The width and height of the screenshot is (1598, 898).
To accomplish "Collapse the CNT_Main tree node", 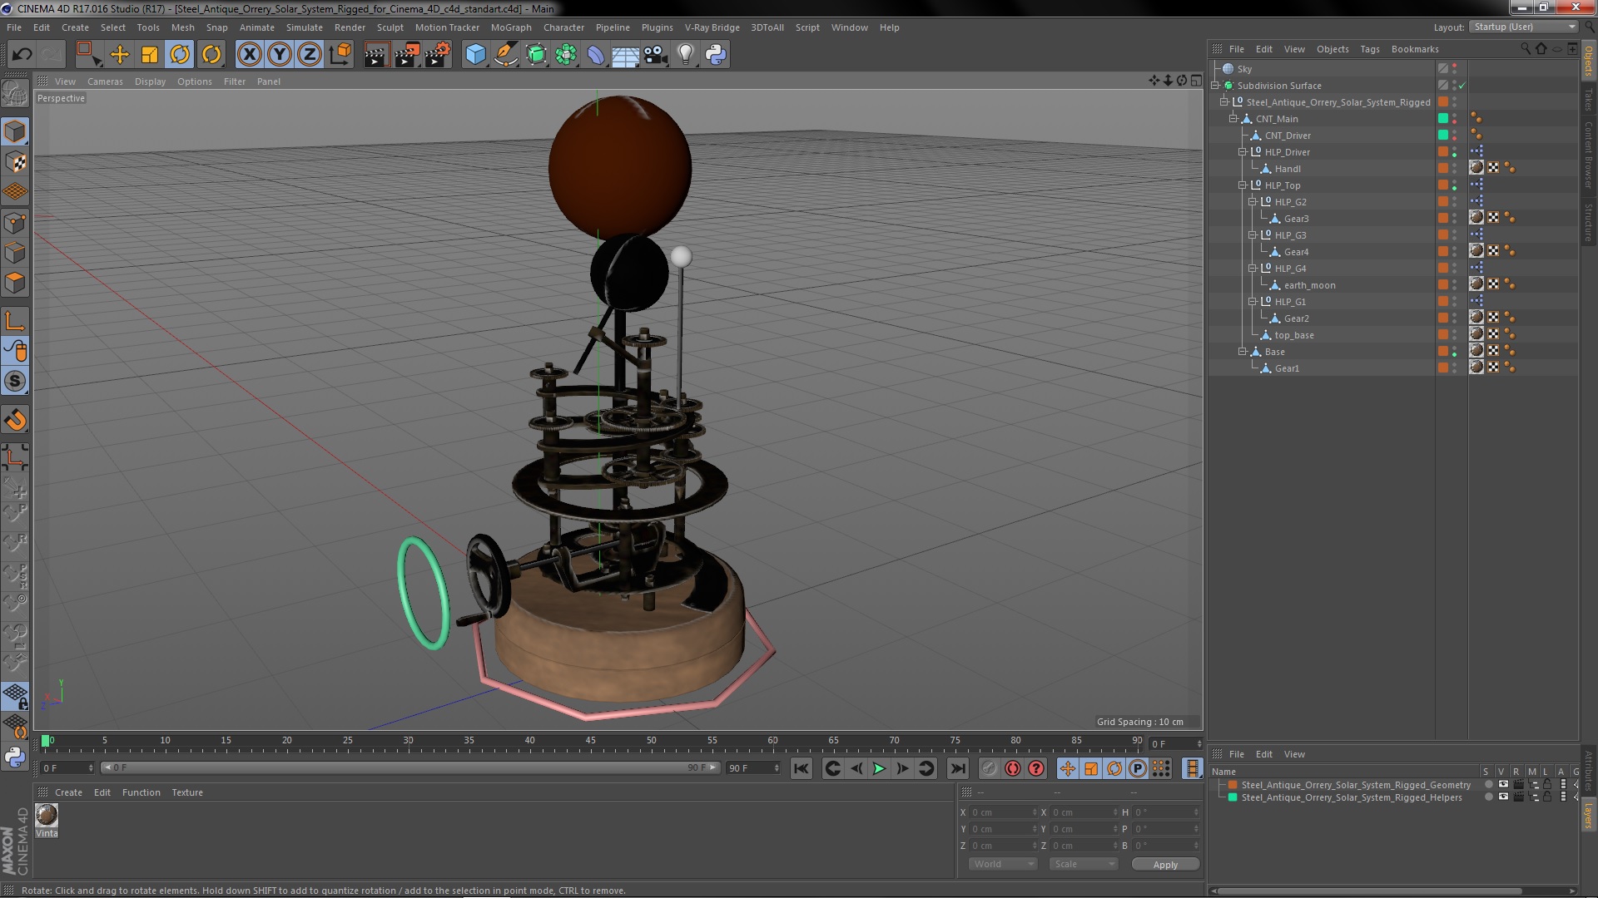I will point(1233,119).
